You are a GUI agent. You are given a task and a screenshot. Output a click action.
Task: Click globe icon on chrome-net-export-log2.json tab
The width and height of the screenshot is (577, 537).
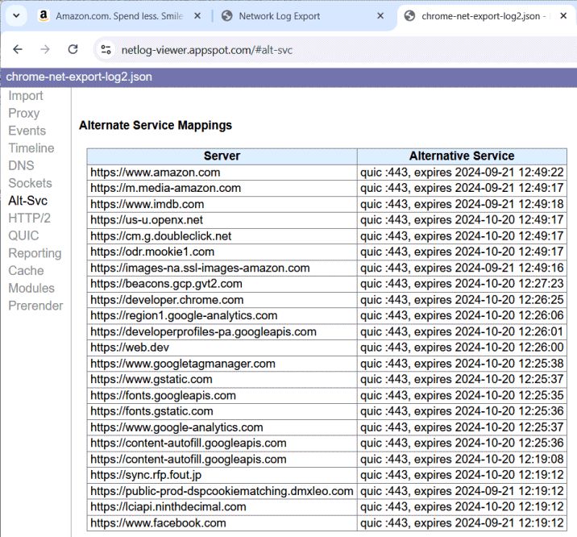tap(409, 16)
